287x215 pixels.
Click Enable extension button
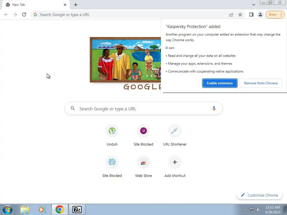point(220,83)
